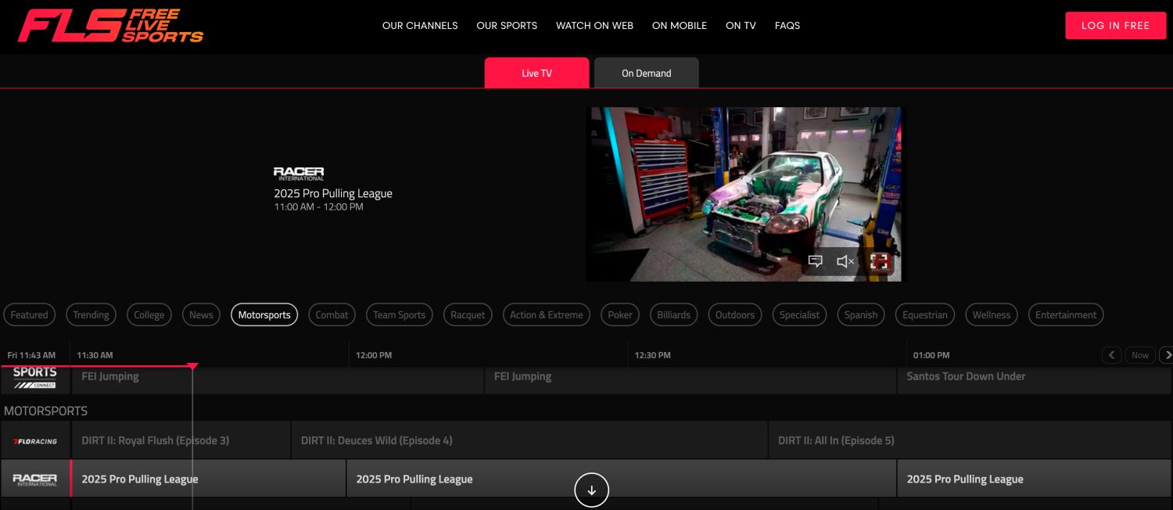Jump guide to Now
Image resolution: width=1173 pixels, height=510 pixels.
click(x=1140, y=355)
